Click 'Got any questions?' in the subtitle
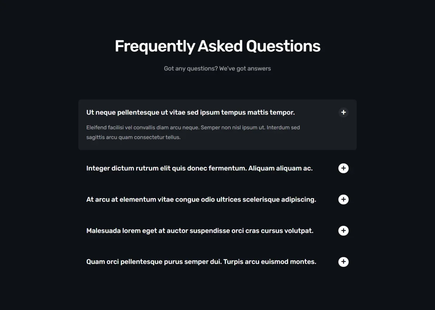 pyautogui.click(x=191, y=69)
